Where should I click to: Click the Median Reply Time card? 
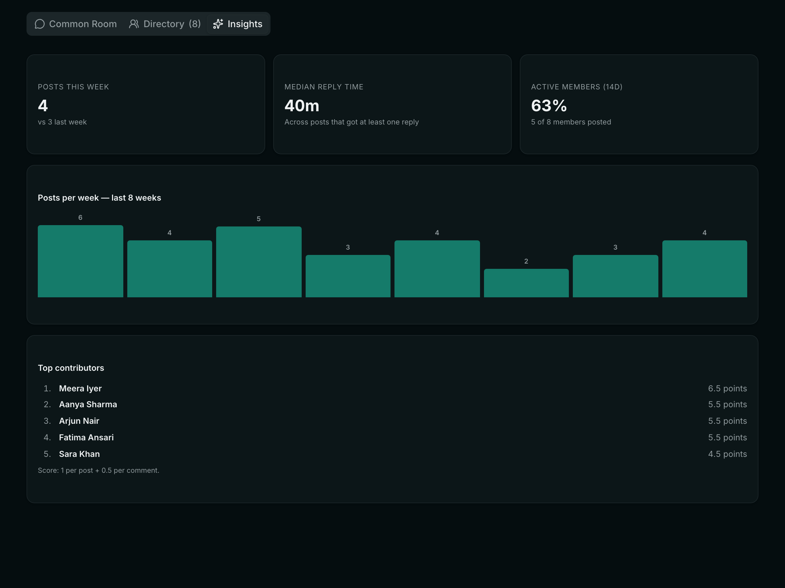tap(392, 104)
